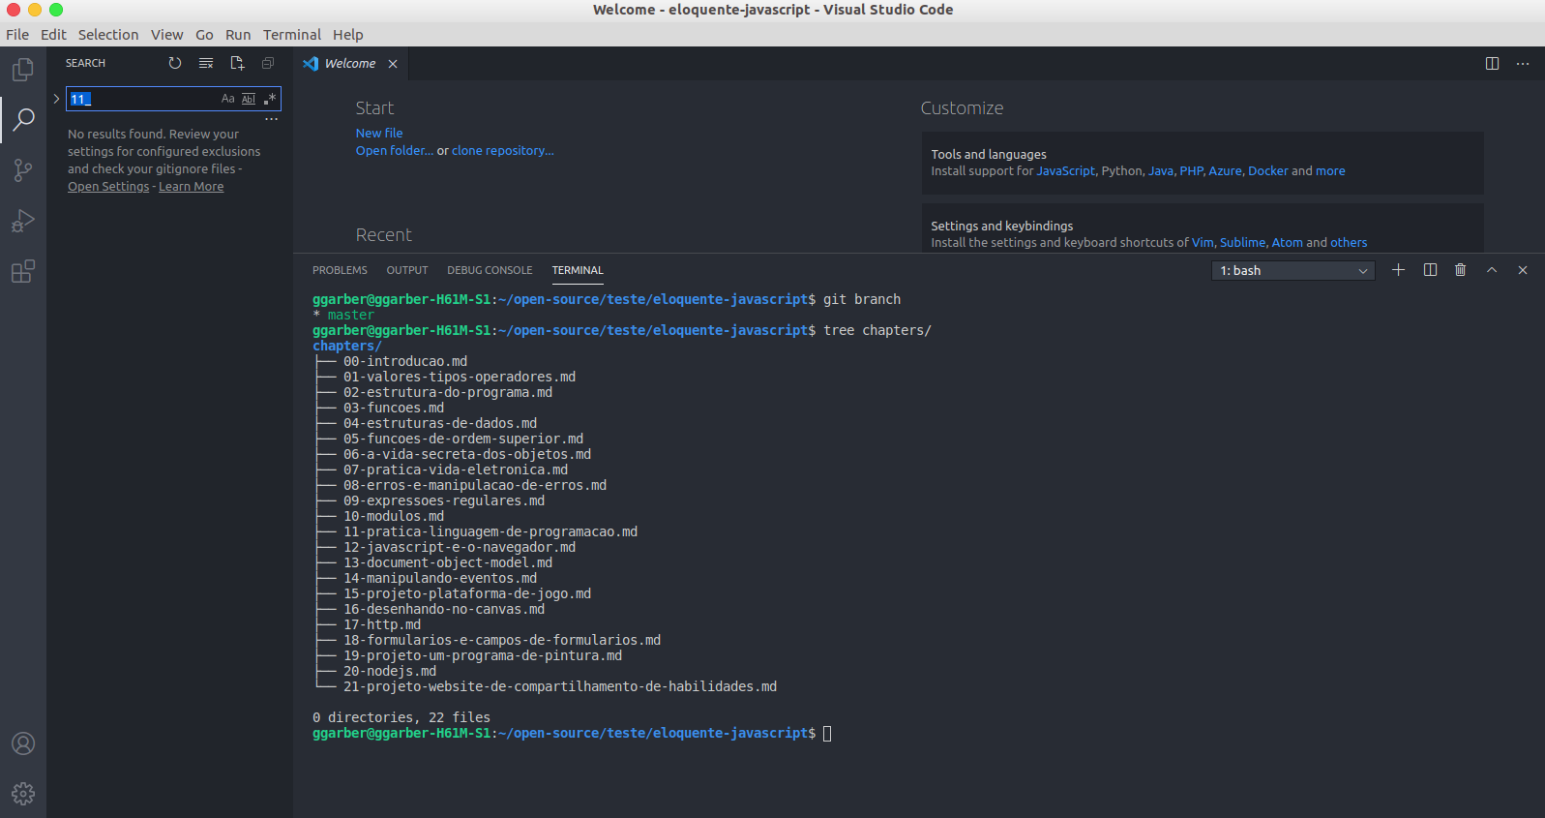Viewport: 1545px width, 818px height.
Task: Click the Java language link
Action: coord(1161,171)
